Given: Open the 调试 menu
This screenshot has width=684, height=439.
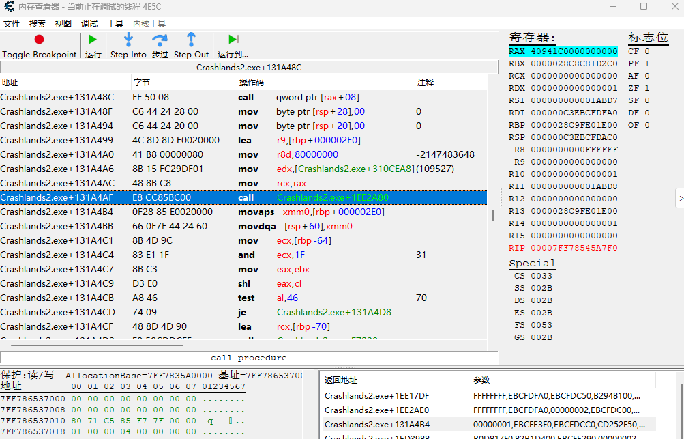Looking at the screenshot, I should (x=89, y=24).
